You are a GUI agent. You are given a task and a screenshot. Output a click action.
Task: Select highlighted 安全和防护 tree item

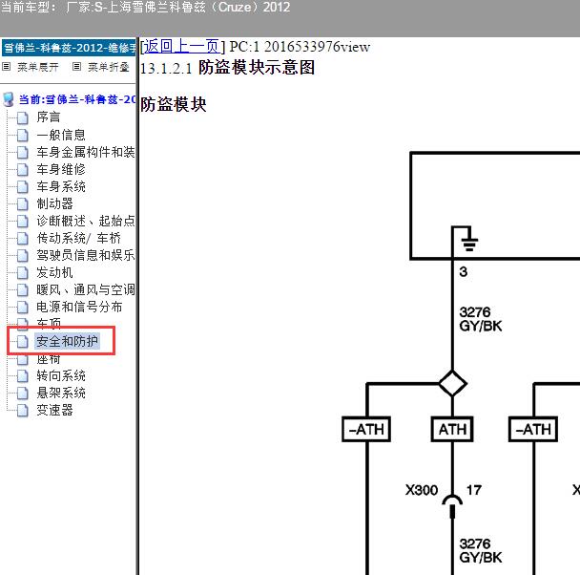pos(67,341)
